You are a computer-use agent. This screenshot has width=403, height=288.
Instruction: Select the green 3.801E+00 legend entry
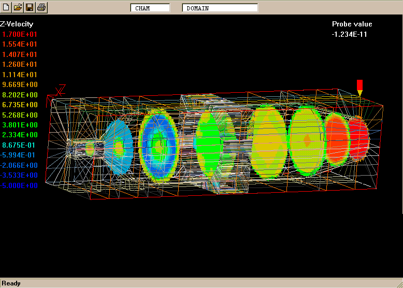pyautogui.click(x=20, y=125)
